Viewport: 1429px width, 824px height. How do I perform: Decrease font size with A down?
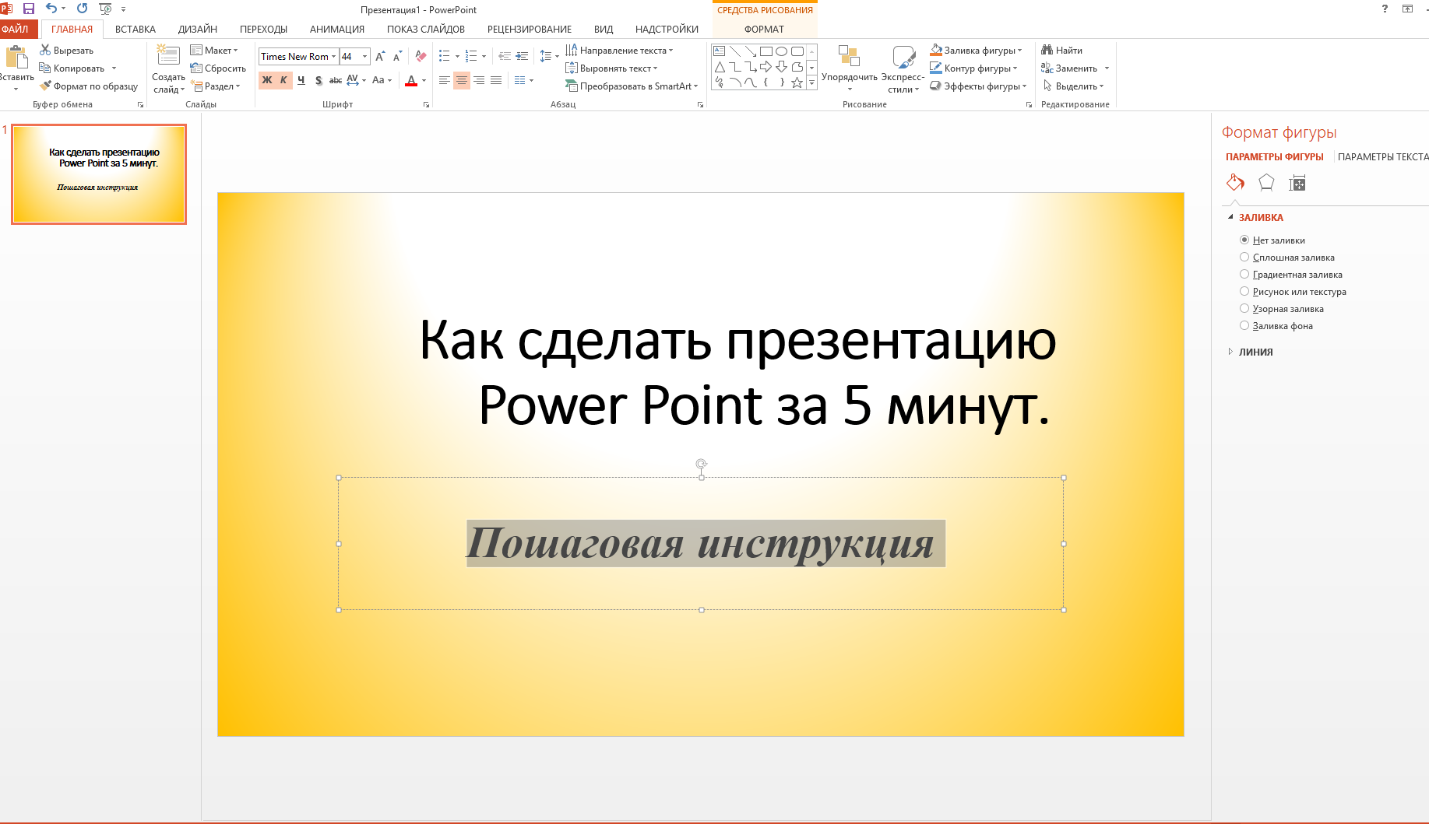pos(397,57)
